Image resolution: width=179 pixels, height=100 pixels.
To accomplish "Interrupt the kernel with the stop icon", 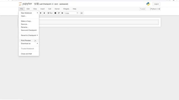I will point(55,13).
